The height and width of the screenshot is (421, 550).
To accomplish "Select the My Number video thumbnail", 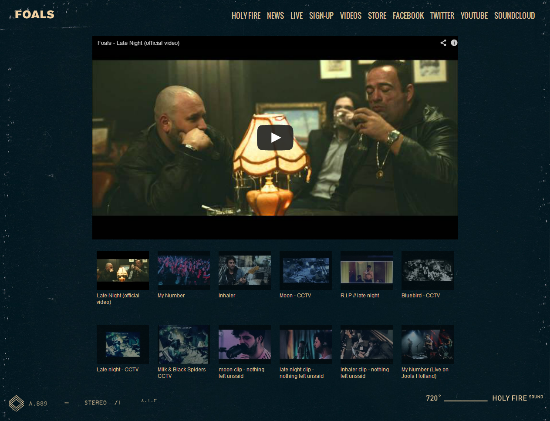I will pos(184,270).
